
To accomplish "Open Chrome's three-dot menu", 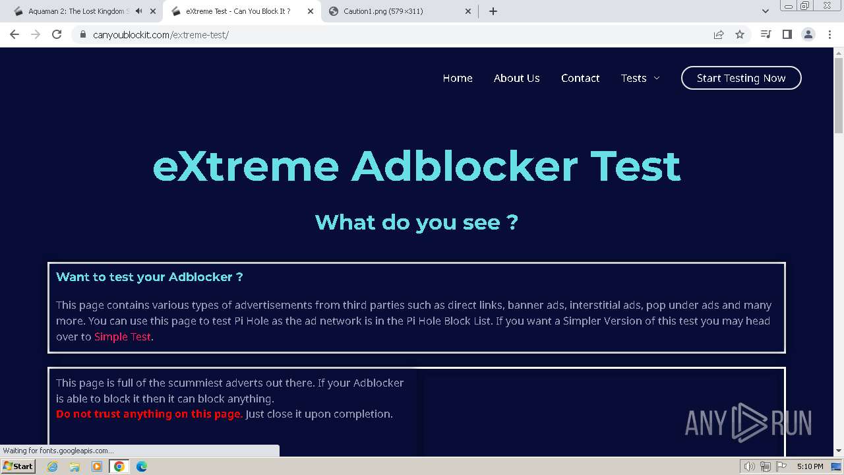I will click(829, 34).
